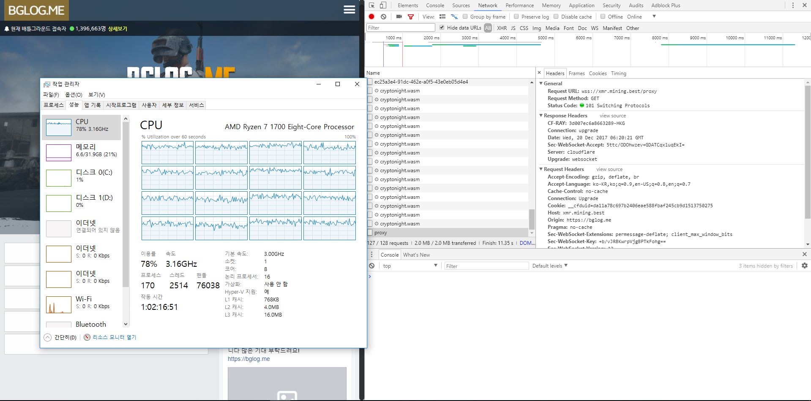Select the inspect element cursor icon
This screenshot has height=401, width=811.
371,5
